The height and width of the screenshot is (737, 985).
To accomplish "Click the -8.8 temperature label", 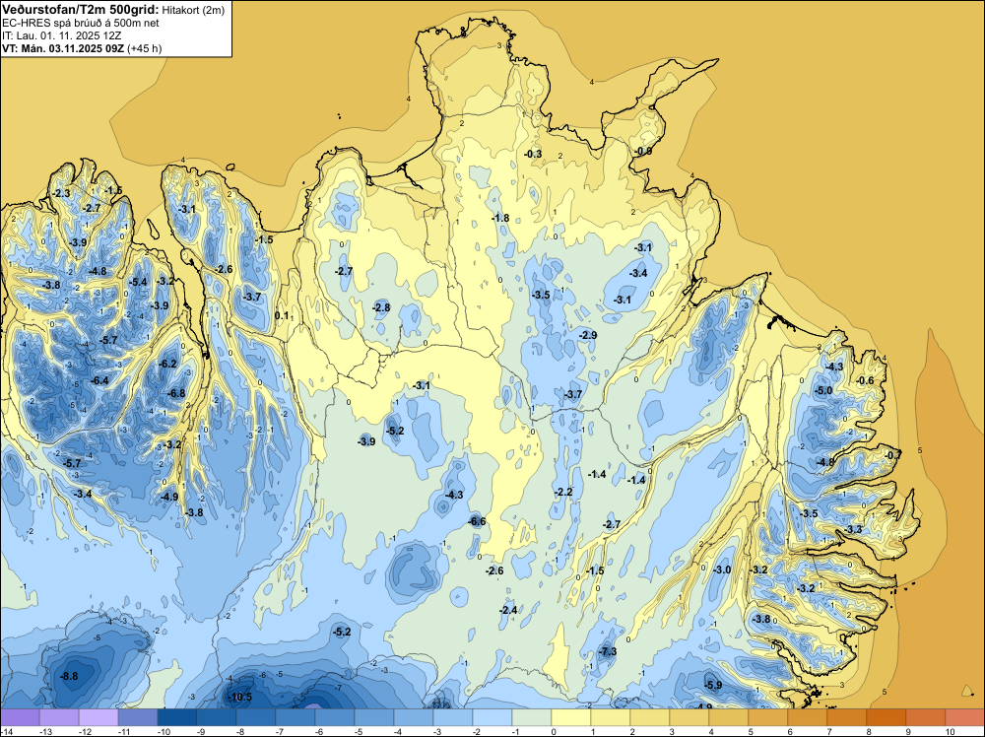I will pyautogui.click(x=69, y=676).
